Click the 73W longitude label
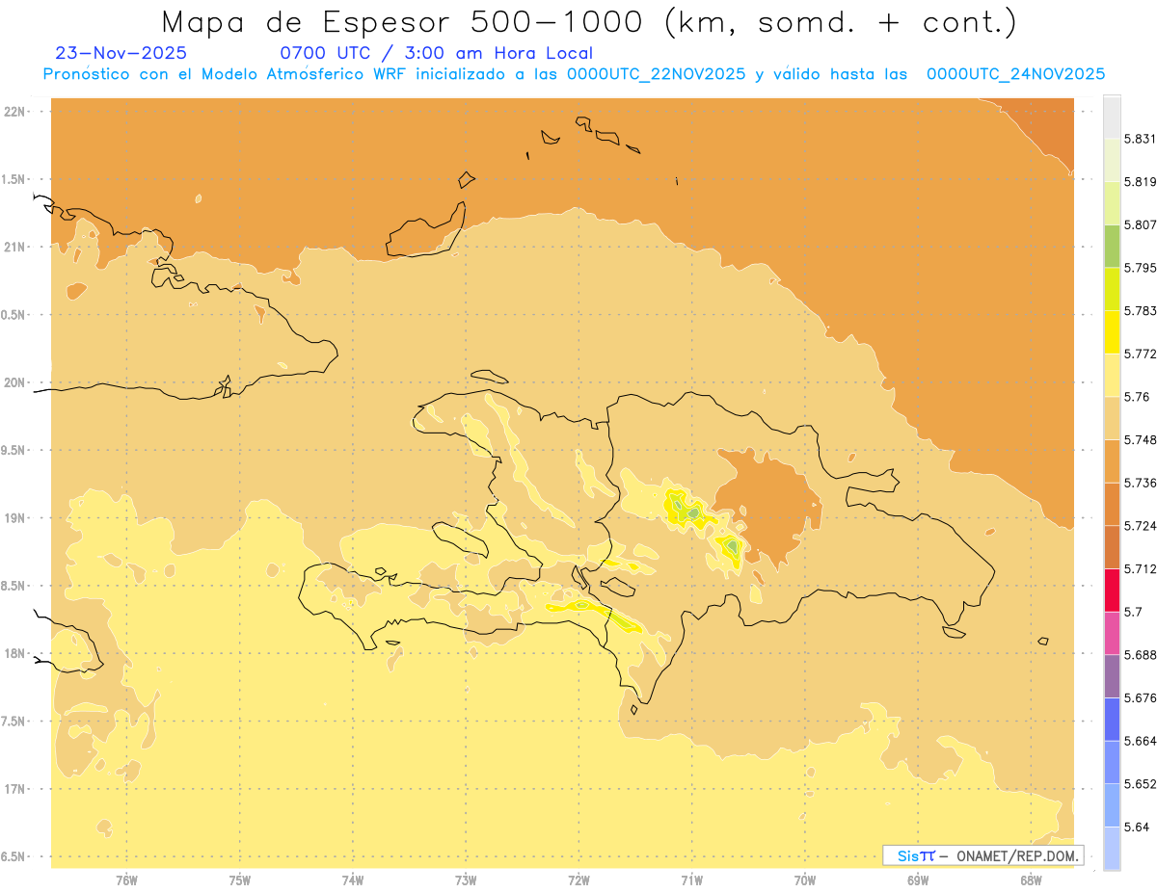The image size is (1157, 893). click(466, 880)
